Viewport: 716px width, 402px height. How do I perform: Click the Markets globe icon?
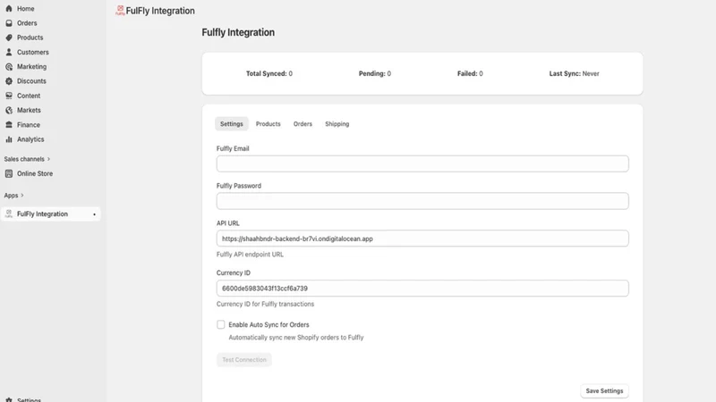tap(9, 110)
